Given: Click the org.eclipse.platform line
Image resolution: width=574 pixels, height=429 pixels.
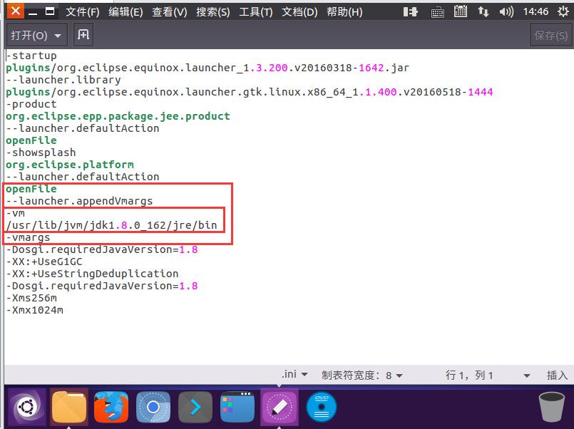Looking at the screenshot, I should coord(70,164).
